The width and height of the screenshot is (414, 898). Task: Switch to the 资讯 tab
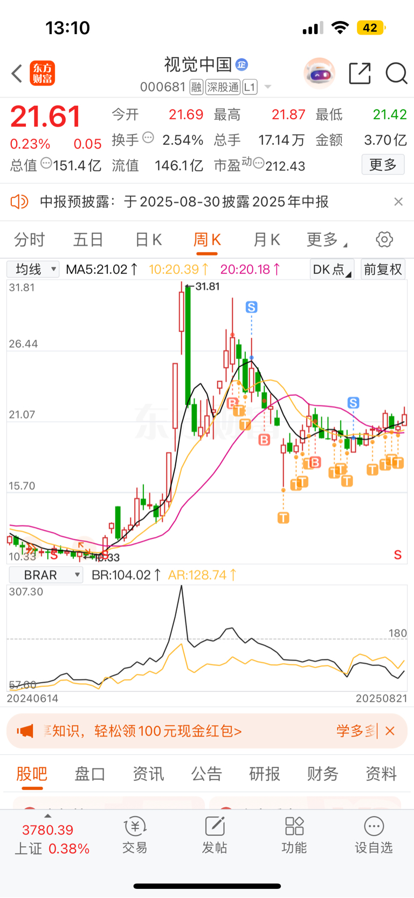[148, 774]
